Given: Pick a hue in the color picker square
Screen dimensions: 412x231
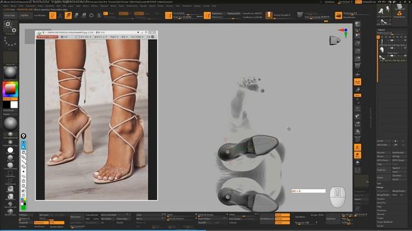Looking at the screenshot, I should [10, 90].
